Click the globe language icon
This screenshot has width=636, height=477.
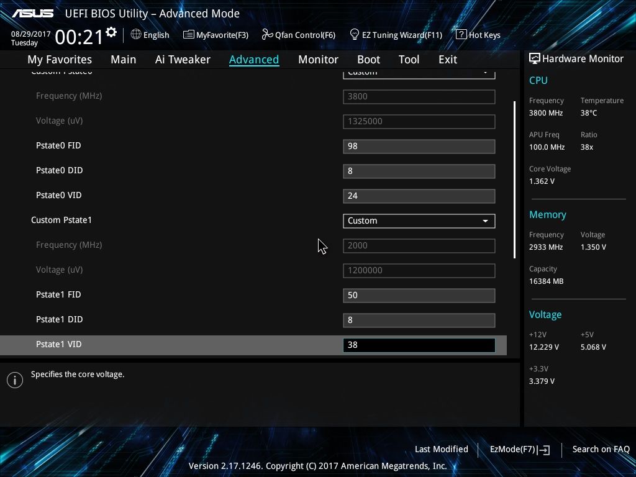pyautogui.click(x=136, y=35)
